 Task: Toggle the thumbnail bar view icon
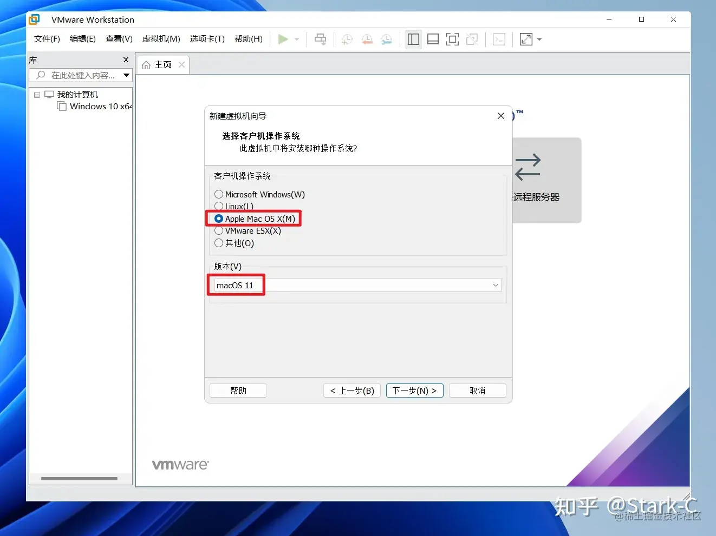coord(433,39)
